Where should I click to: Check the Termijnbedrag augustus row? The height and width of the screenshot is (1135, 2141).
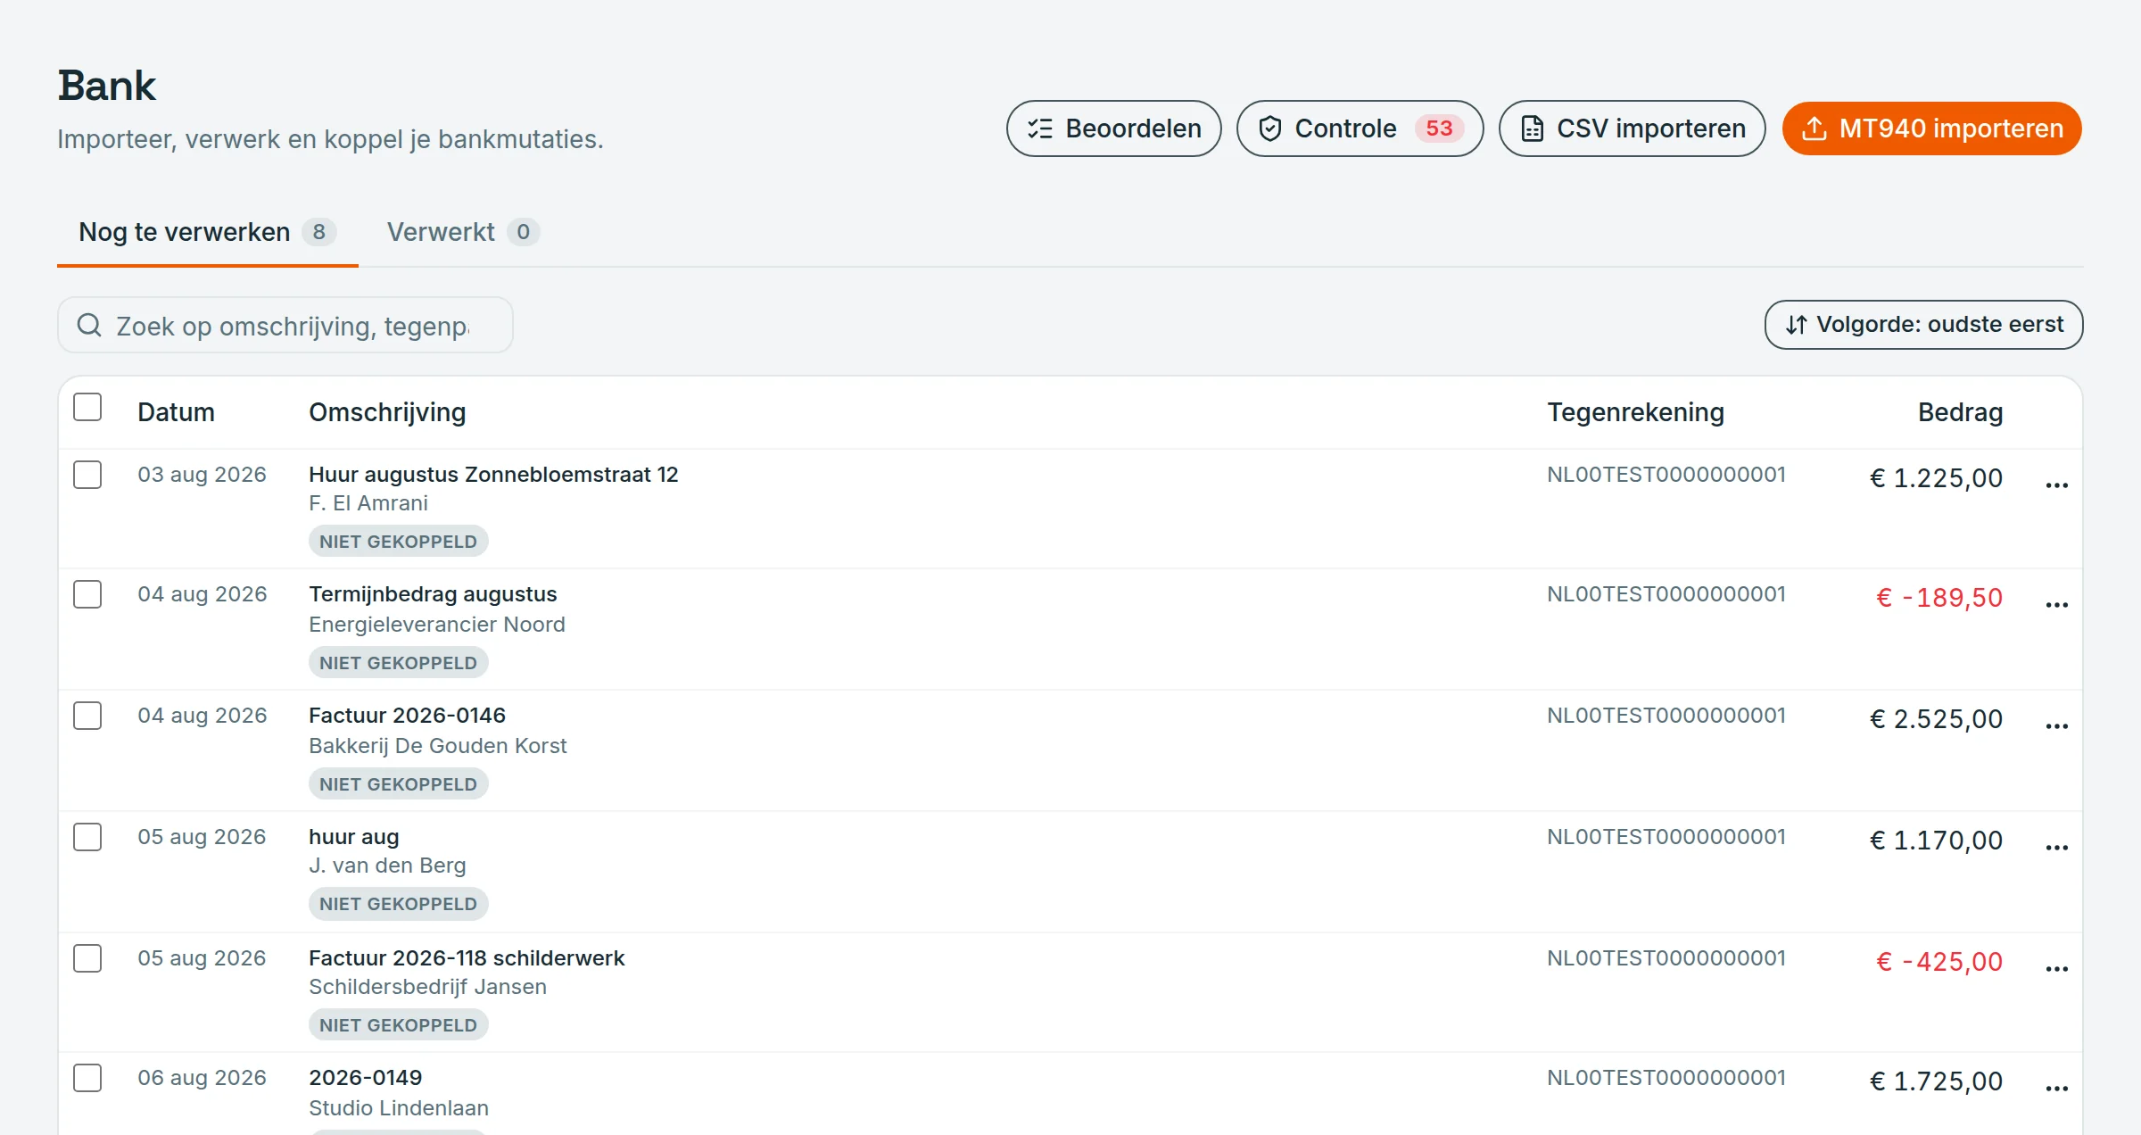point(87,594)
